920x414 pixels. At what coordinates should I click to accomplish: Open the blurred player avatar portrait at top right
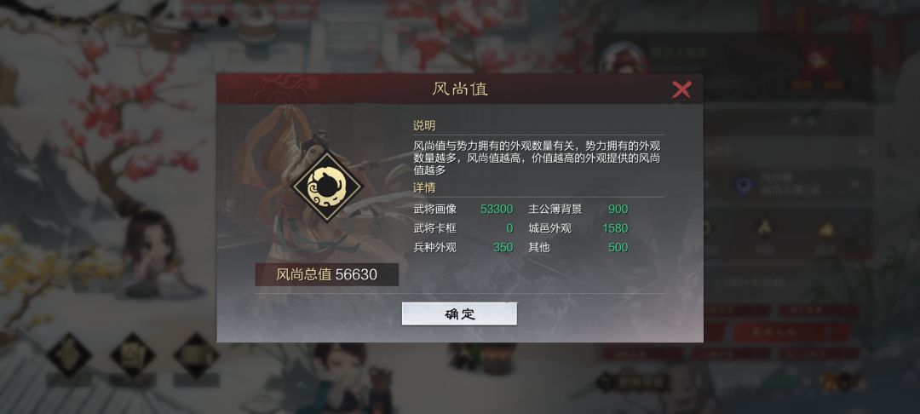tap(623, 58)
